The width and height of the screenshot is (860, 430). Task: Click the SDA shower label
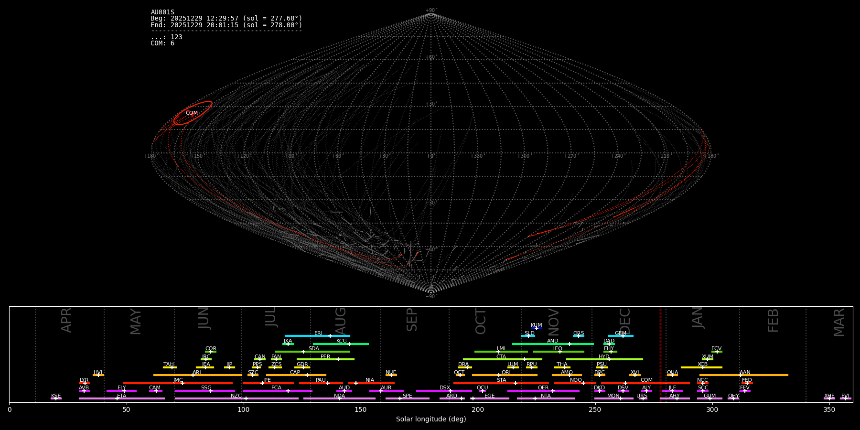pyautogui.click(x=313, y=349)
